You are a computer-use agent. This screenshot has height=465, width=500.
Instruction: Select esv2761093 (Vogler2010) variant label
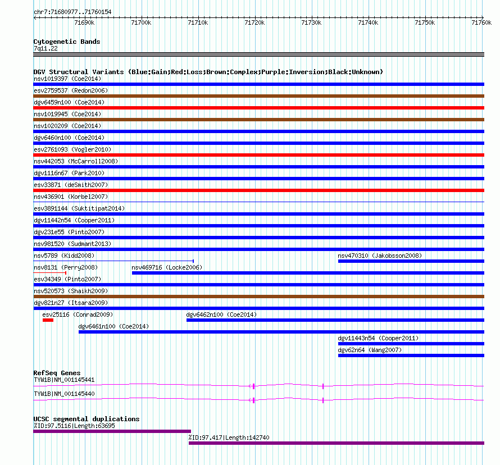tap(72, 149)
